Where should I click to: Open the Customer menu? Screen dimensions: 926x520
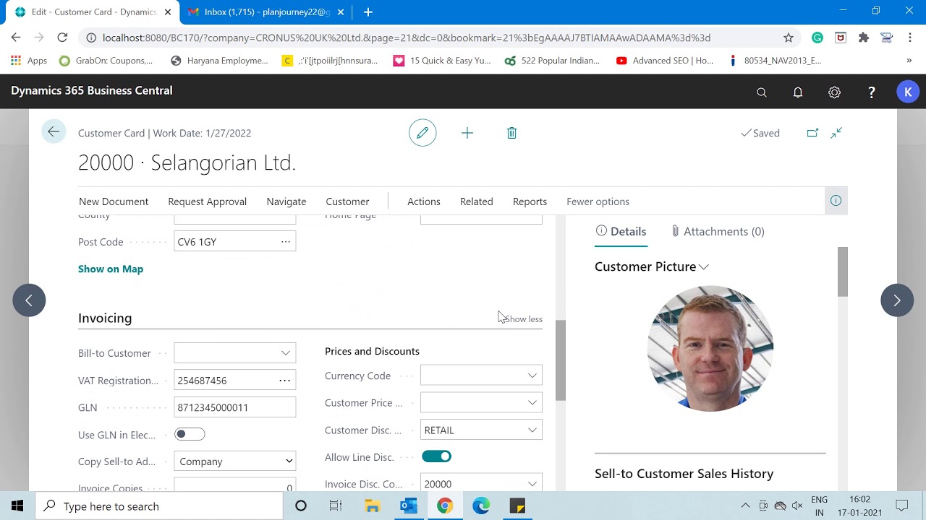(x=347, y=201)
